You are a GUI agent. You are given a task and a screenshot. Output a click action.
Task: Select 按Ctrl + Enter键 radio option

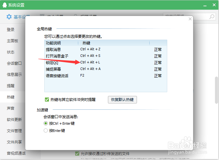pos(46,123)
